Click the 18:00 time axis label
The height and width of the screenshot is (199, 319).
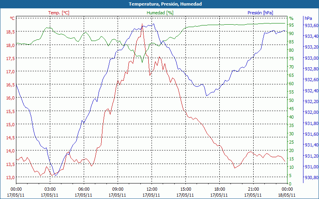point(220,189)
